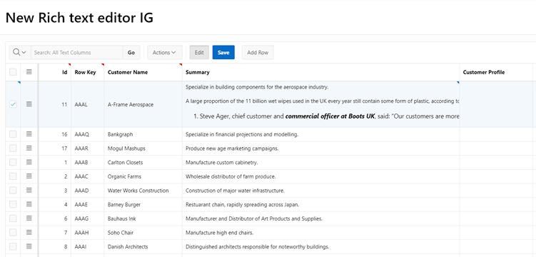Click the Id cell showing 17

[x=55, y=148]
